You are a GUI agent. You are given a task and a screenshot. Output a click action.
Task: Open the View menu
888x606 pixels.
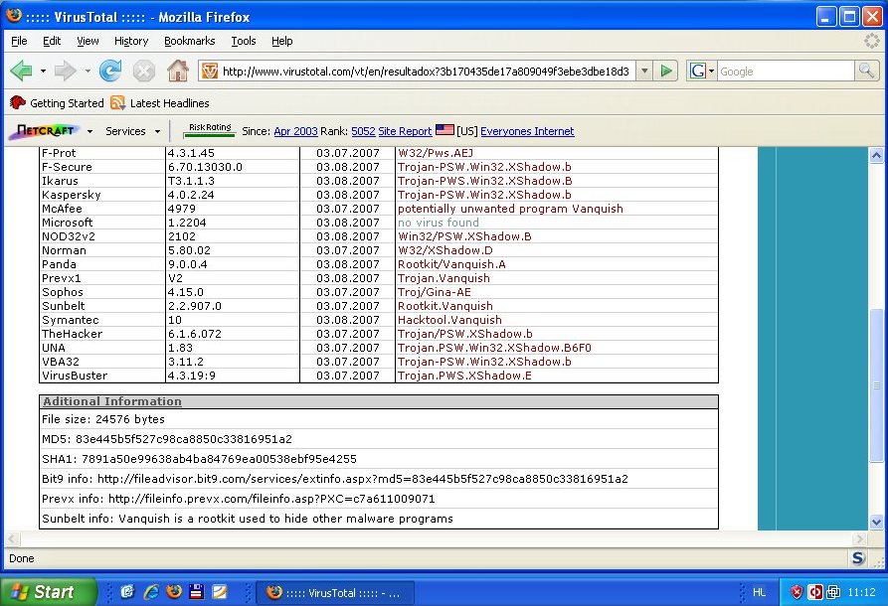click(88, 41)
